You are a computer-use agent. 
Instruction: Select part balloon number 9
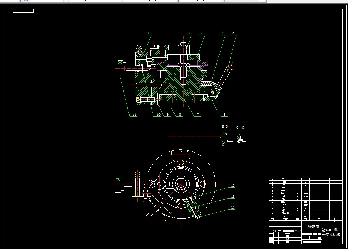click(168, 115)
